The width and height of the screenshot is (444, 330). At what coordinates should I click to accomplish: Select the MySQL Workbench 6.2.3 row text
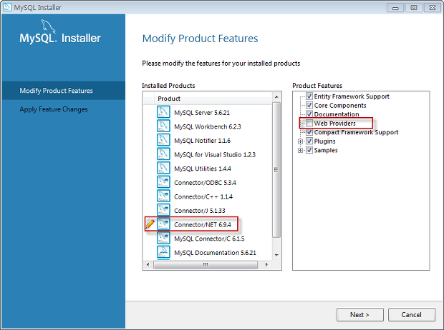point(207,126)
